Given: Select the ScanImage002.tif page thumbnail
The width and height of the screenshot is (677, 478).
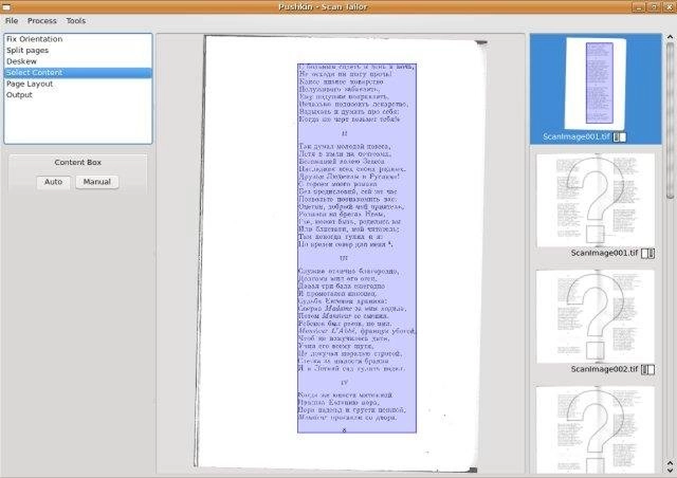Looking at the screenshot, I should (596, 317).
